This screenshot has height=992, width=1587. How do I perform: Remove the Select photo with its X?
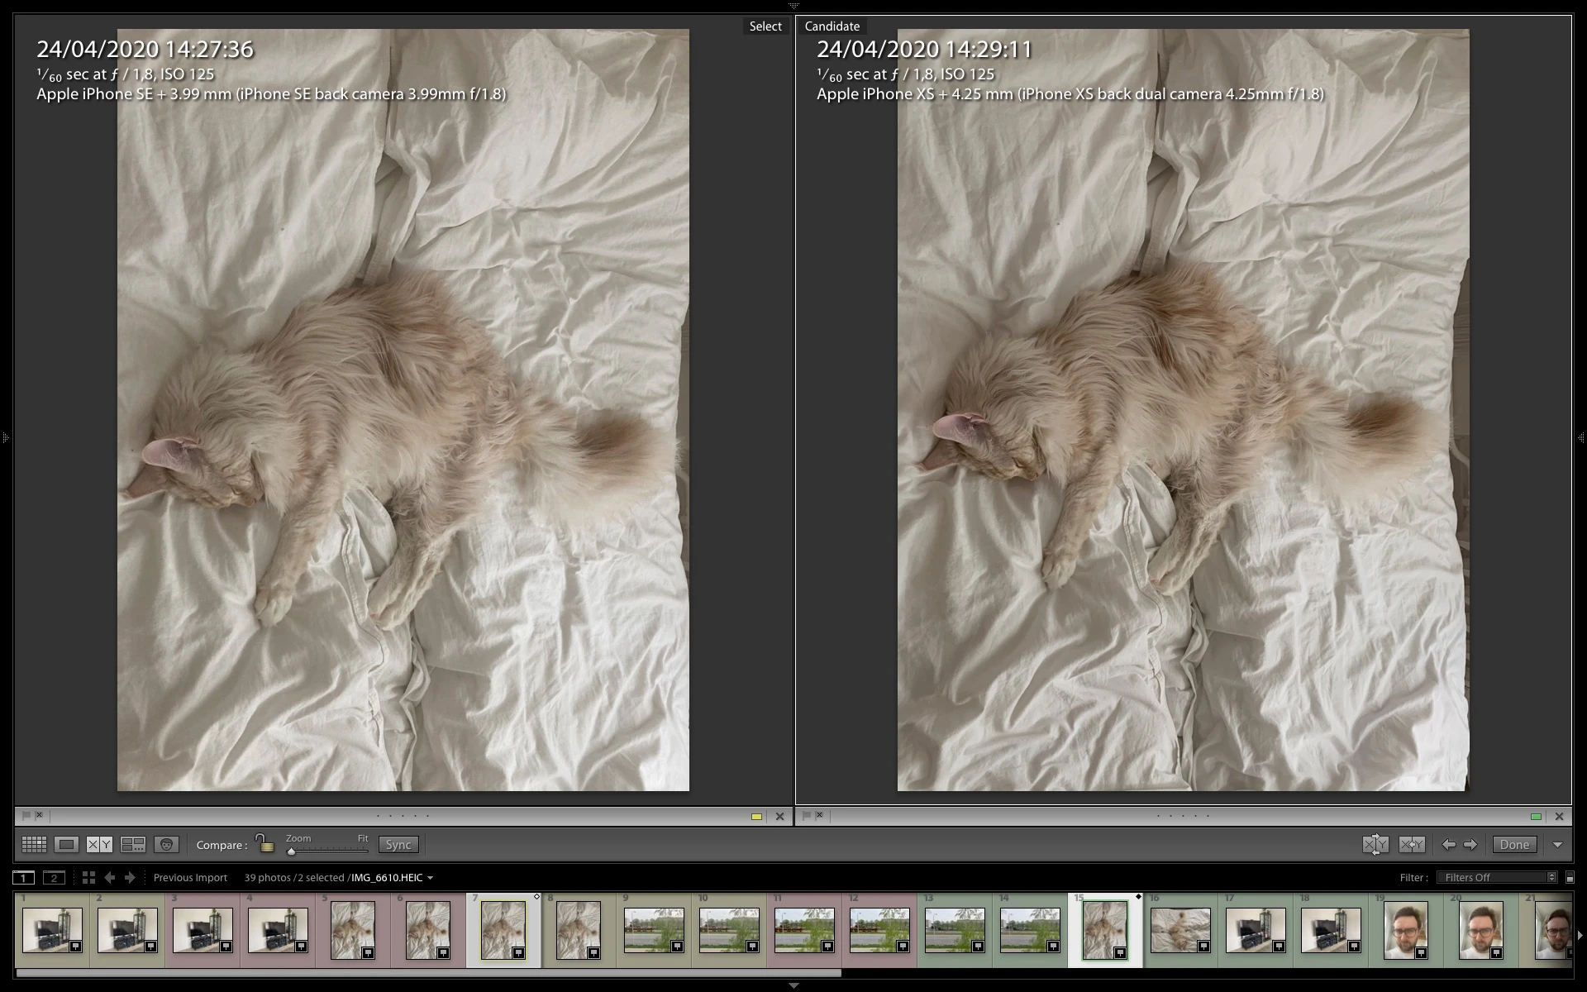(x=779, y=816)
